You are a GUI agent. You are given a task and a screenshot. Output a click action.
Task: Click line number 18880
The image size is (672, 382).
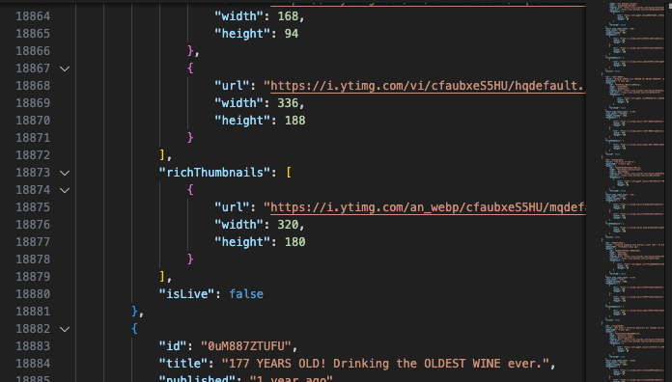point(33,294)
